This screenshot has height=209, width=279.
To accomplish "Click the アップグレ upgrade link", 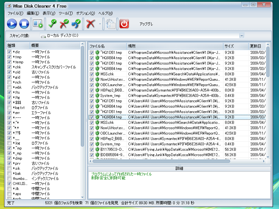I will coord(146,24).
